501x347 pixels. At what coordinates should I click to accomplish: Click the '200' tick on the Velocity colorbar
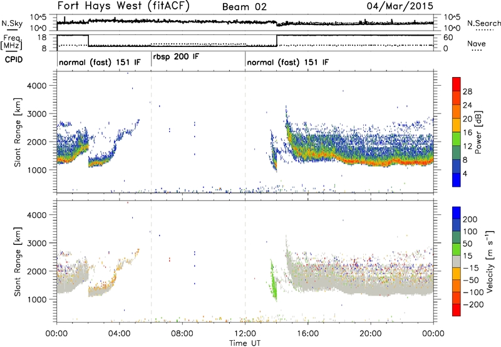coord(470,219)
